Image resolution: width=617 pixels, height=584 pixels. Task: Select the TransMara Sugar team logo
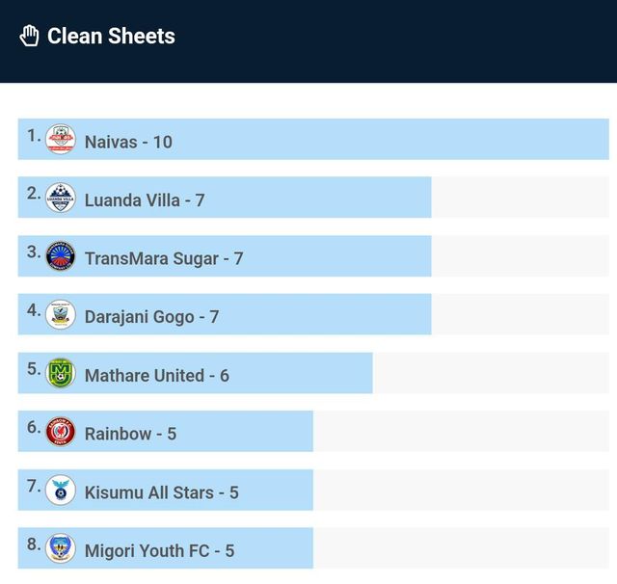61,256
